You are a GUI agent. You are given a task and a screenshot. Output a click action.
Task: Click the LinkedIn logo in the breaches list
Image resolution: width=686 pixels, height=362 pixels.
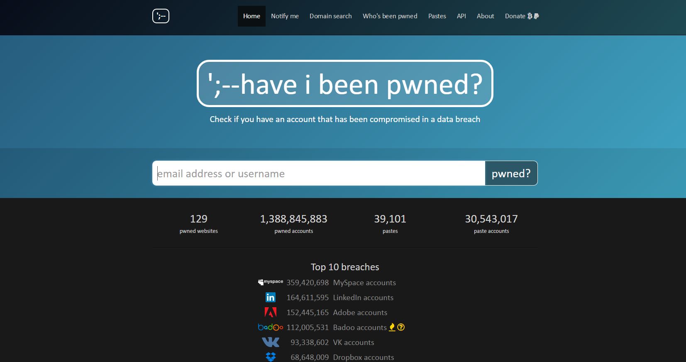click(271, 297)
